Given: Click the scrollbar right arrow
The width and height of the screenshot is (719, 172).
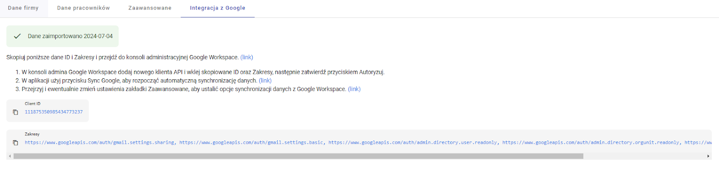Looking at the screenshot, I should [708, 156].
